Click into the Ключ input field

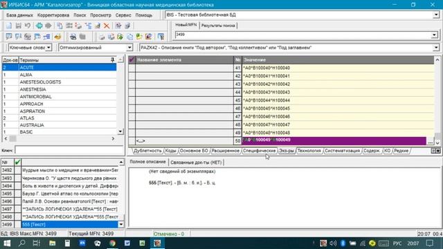[69, 150]
